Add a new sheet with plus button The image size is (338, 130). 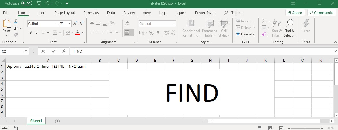[57, 121]
